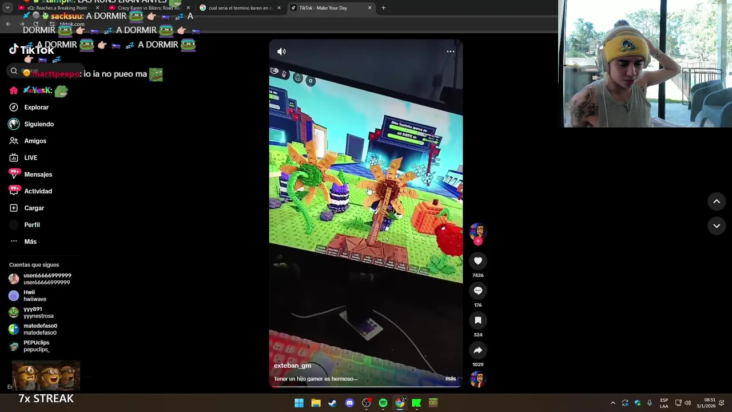Go back with the browser back arrow
Image resolution: width=732 pixels, height=412 pixels.
8,24
